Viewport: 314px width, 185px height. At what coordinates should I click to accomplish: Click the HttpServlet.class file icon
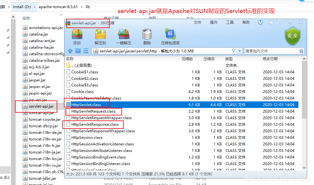pyautogui.click(x=68, y=105)
